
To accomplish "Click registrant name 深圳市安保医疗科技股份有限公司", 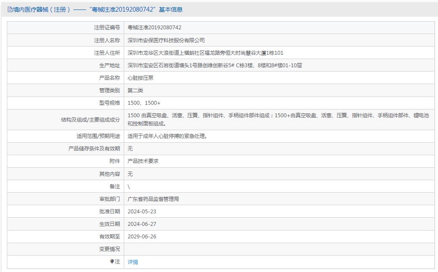I will (166, 40).
